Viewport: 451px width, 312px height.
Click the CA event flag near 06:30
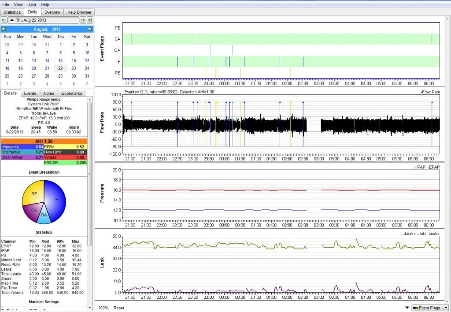click(432, 39)
